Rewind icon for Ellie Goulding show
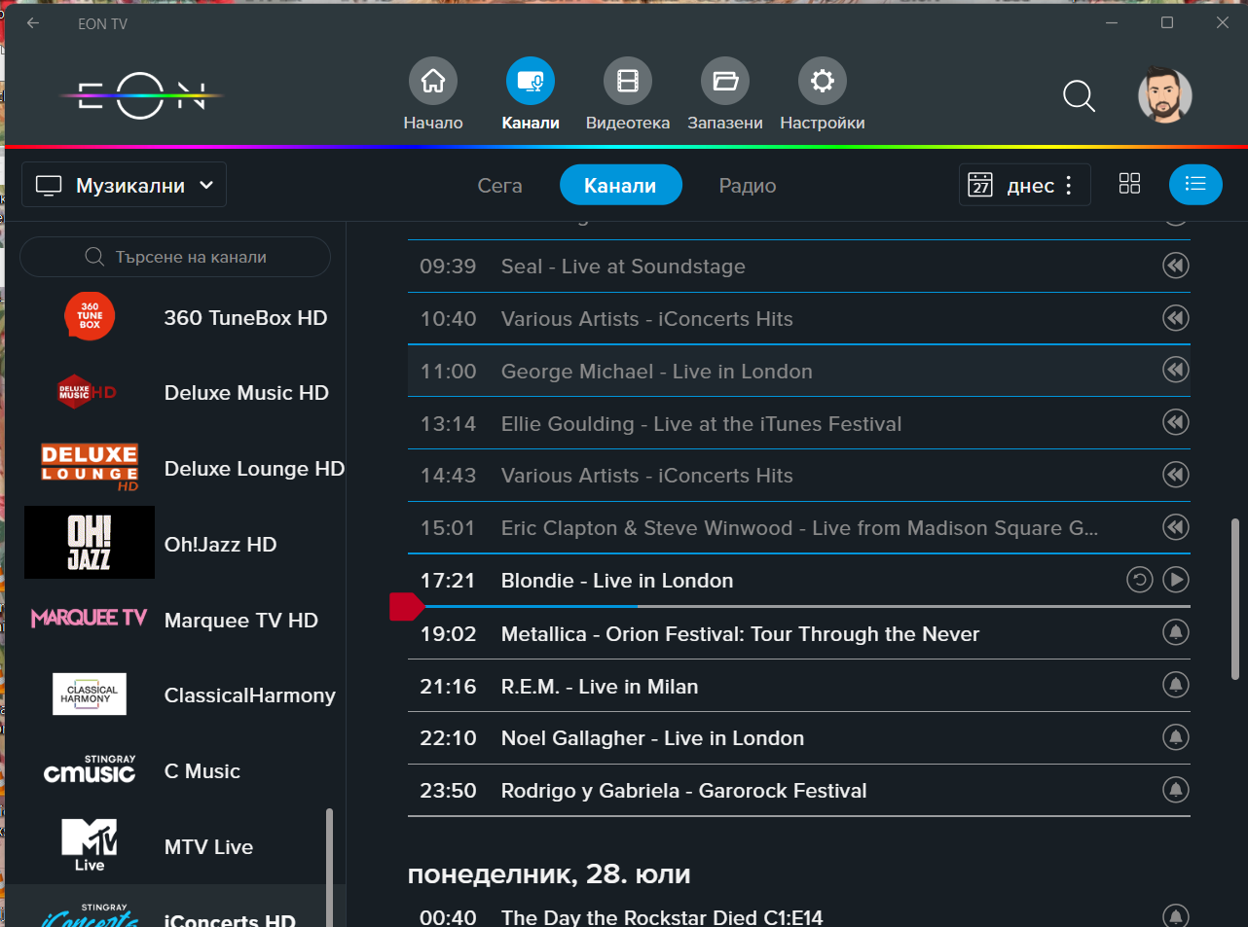Viewport: 1248px width, 927px height. pyautogui.click(x=1176, y=422)
